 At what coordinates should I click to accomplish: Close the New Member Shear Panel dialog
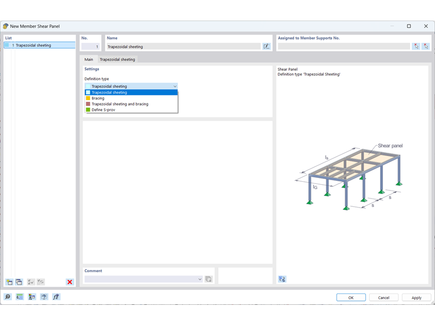pyautogui.click(x=426, y=26)
